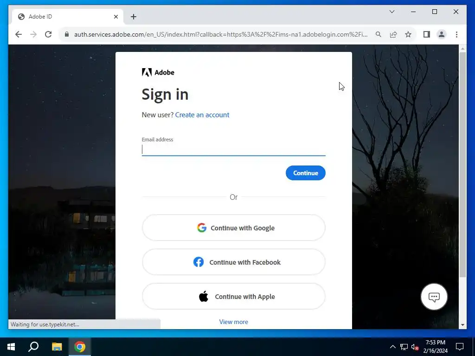
Task: Click the muted volume tray icon
Action: [x=415, y=347]
